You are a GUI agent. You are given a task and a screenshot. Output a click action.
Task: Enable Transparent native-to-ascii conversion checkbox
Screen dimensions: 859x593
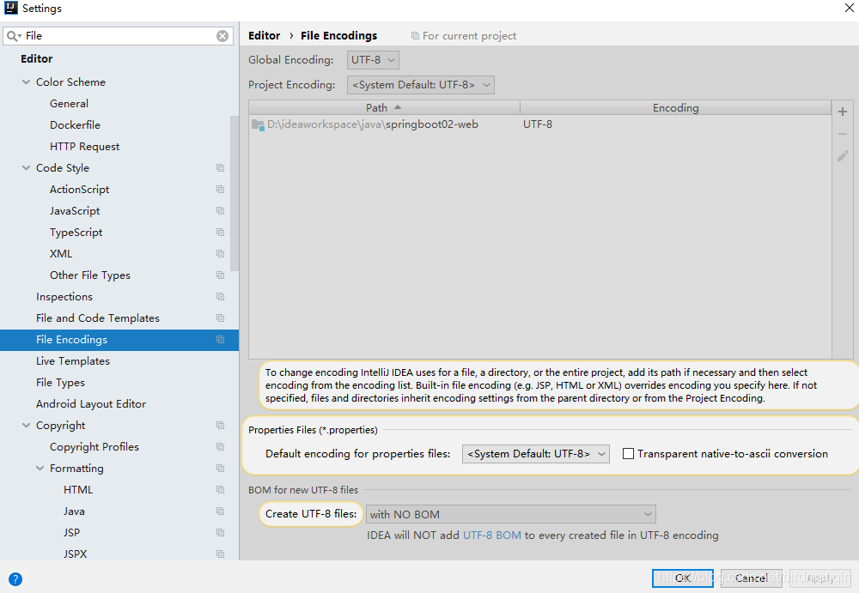pos(629,454)
